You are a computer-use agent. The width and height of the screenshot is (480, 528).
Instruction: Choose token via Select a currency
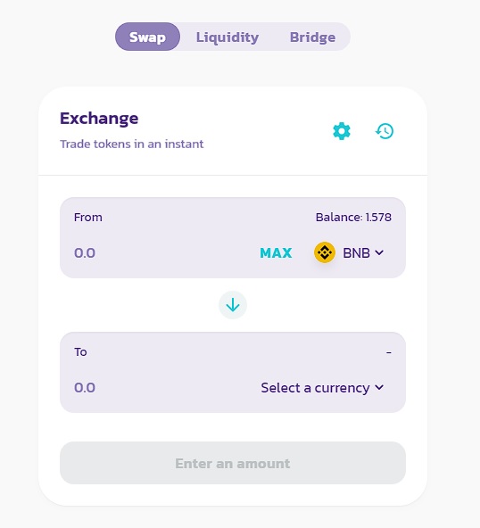[x=322, y=388]
